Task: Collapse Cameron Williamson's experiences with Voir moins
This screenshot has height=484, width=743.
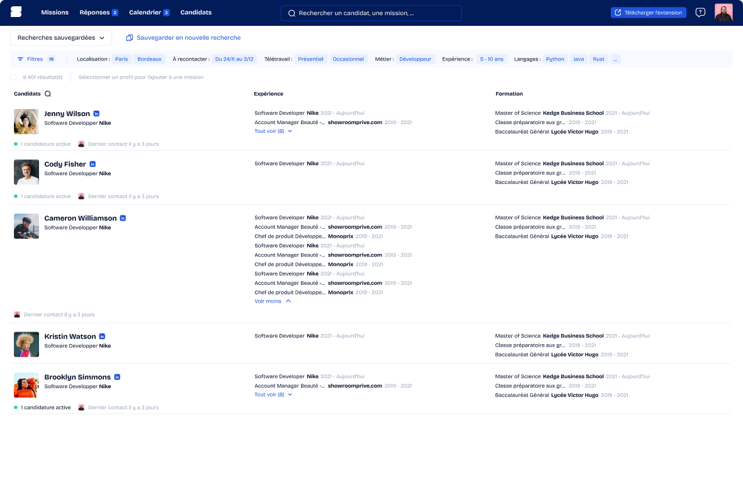Action: click(x=273, y=301)
